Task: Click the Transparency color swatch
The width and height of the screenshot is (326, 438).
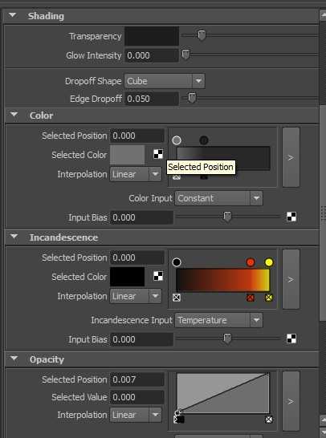Action: [x=152, y=36]
